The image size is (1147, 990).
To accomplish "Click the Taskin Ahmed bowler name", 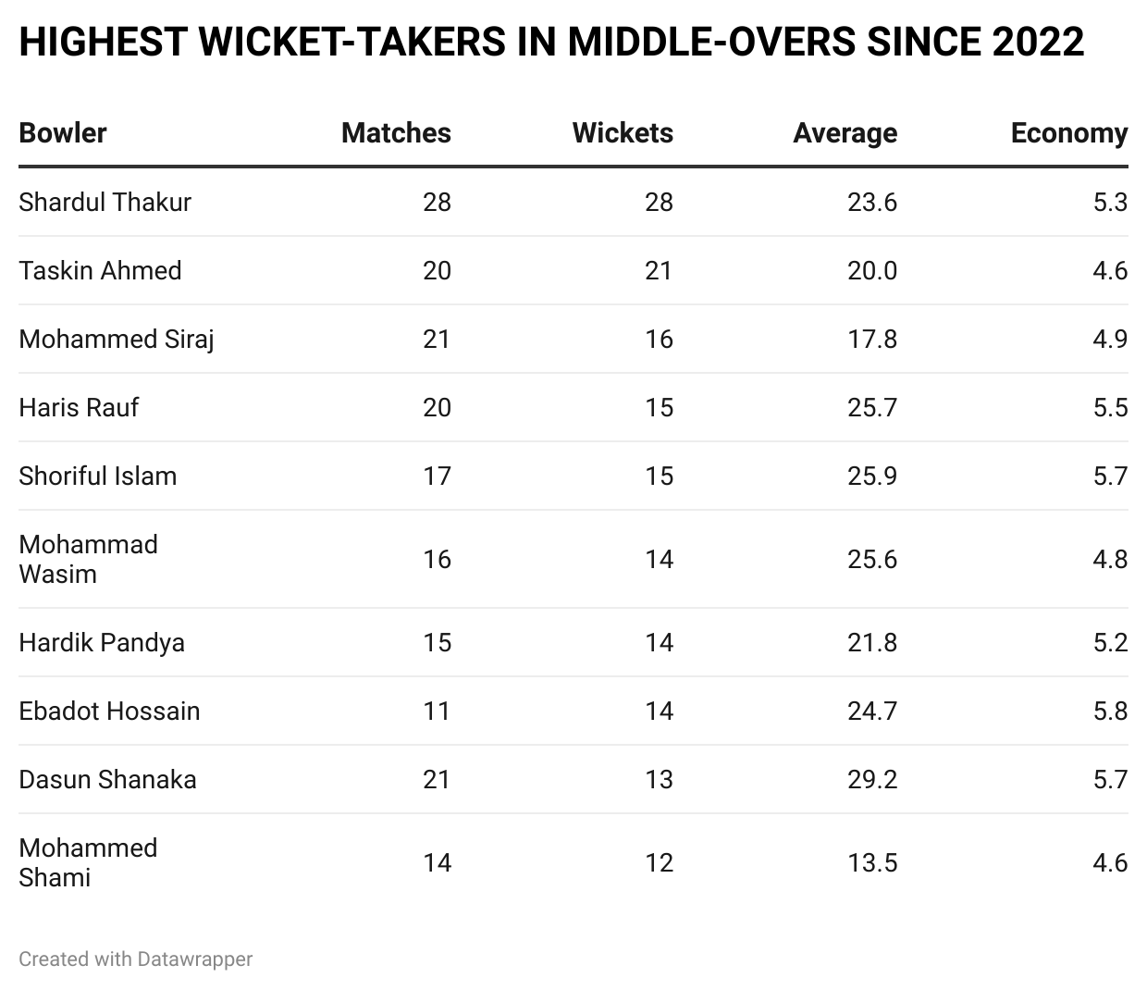I will (x=100, y=270).
